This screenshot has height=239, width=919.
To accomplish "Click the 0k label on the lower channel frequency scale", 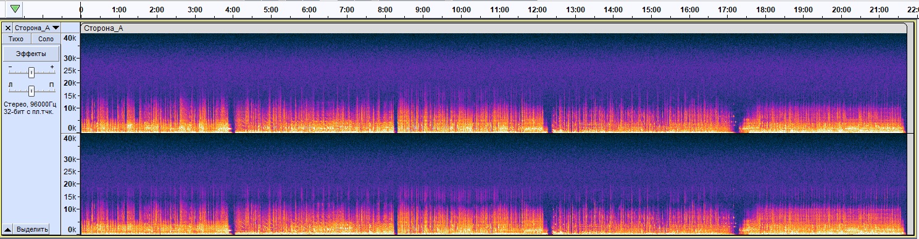I will [x=72, y=229].
